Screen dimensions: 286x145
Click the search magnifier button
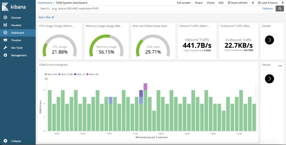[280, 9]
